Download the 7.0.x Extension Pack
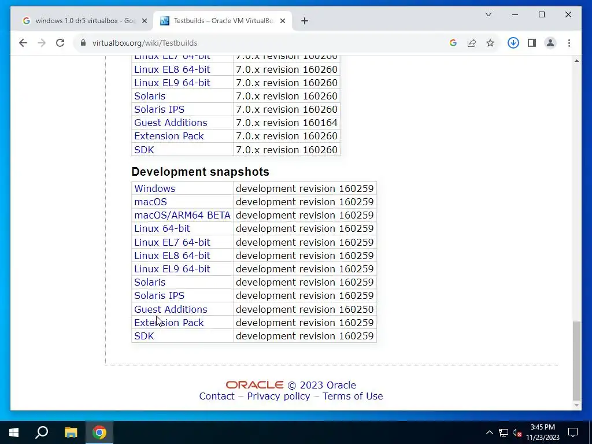This screenshot has width=592, height=444. [169, 136]
